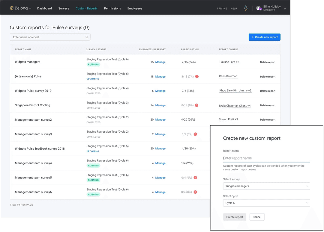This screenshot has width=324, height=232.
Task: Manage employees for Widgets managers
Action: click(x=160, y=62)
